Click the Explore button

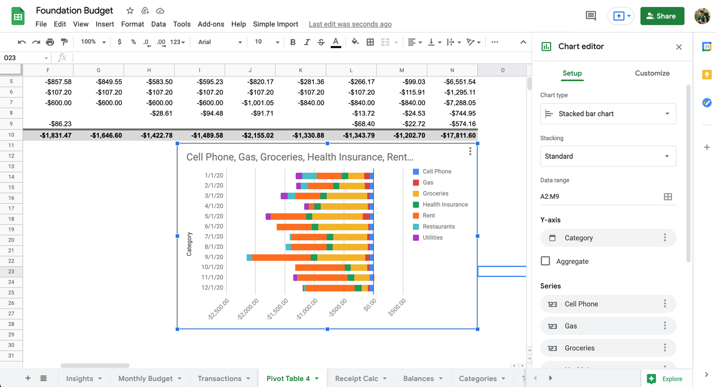pyautogui.click(x=665, y=378)
